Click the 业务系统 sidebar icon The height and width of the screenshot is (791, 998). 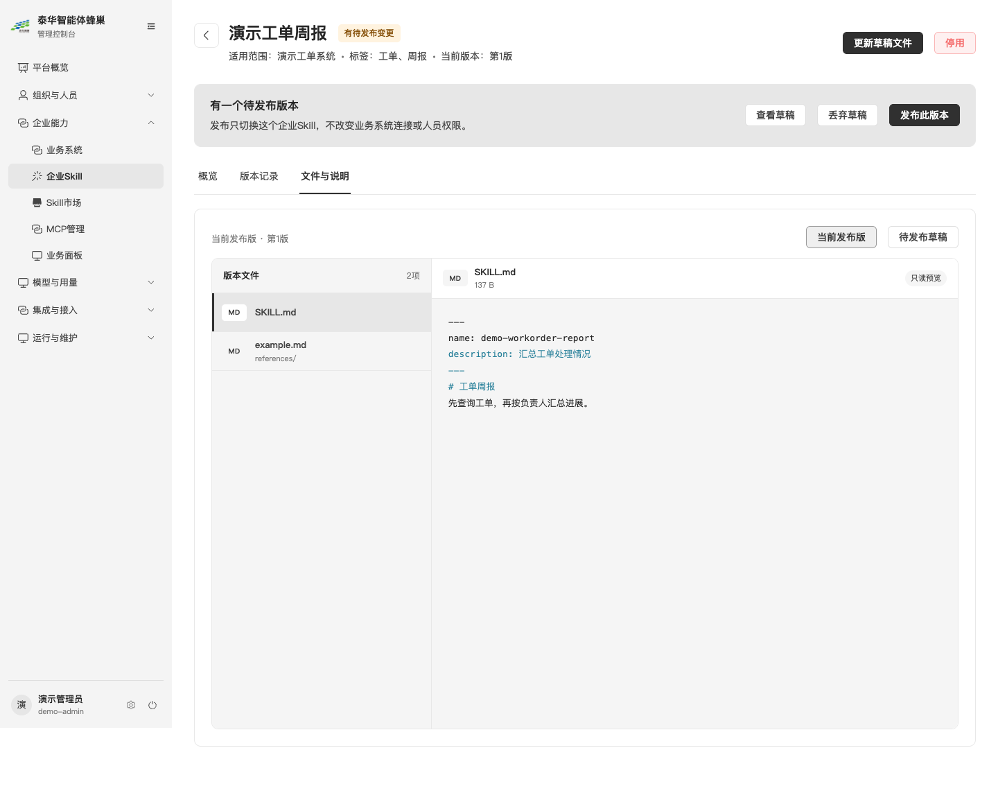click(x=37, y=150)
